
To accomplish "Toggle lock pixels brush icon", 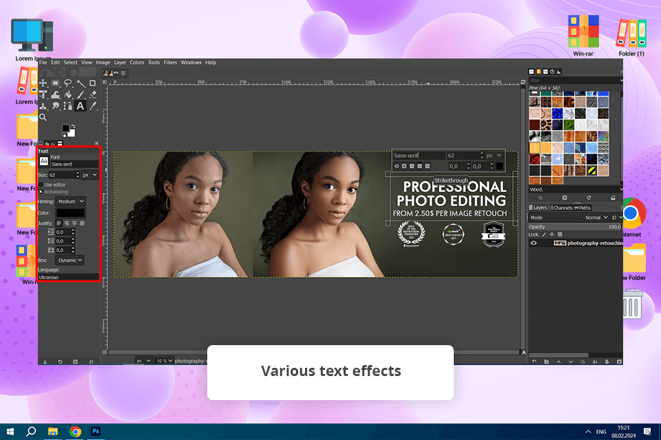I will coord(544,234).
